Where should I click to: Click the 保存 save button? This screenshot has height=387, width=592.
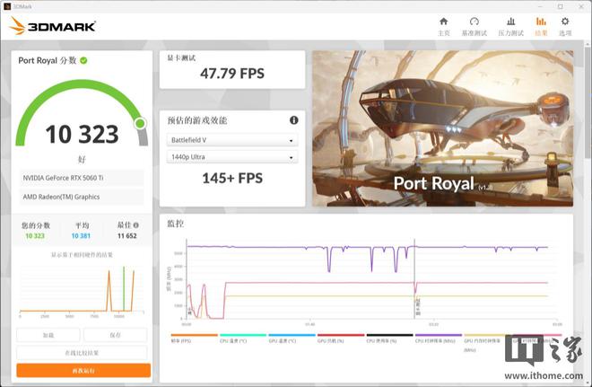(x=115, y=335)
